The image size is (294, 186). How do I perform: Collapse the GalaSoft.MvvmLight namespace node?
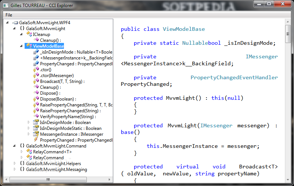14,29
